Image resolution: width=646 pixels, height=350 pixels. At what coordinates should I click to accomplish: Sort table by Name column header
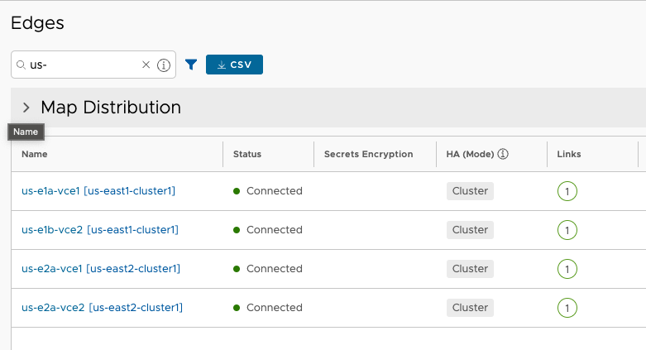(35, 154)
